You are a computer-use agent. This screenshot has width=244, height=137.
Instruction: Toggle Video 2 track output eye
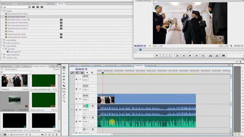[87, 86]
